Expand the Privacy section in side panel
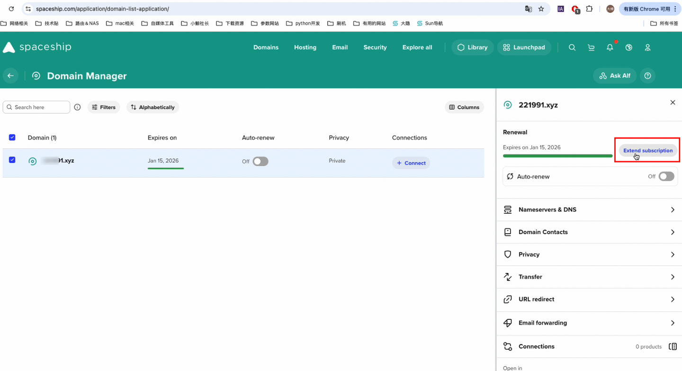Image resolution: width=682 pixels, height=371 pixels. (x=589, y=254)
